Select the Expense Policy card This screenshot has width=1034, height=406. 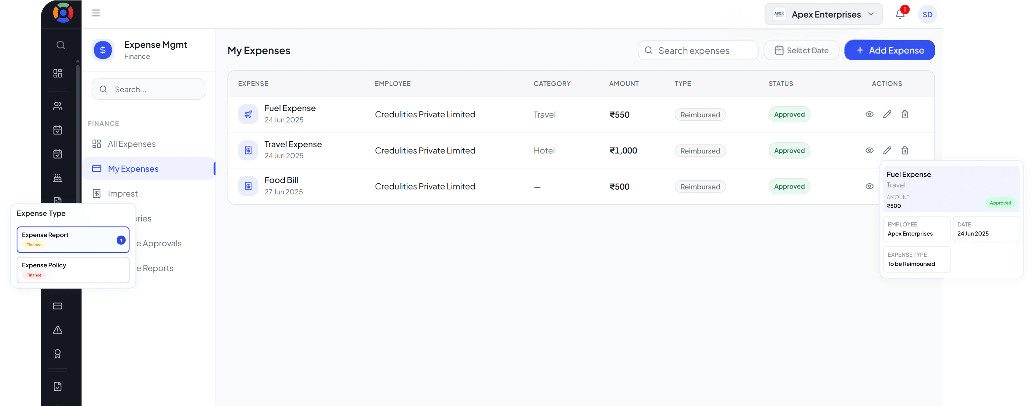click(73, 270)
